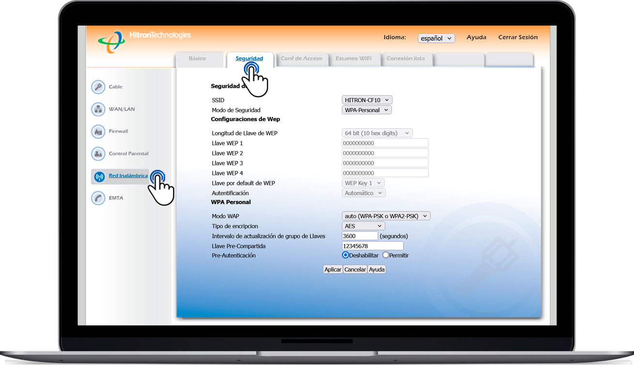Screen dimensions: 634x365
Task: Click the Llave Pre-Compartida input field
Action: coord(372,246)
